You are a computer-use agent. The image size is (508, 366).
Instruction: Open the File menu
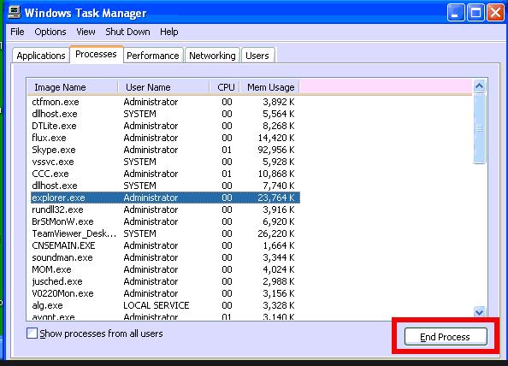(x=17, y=32)
